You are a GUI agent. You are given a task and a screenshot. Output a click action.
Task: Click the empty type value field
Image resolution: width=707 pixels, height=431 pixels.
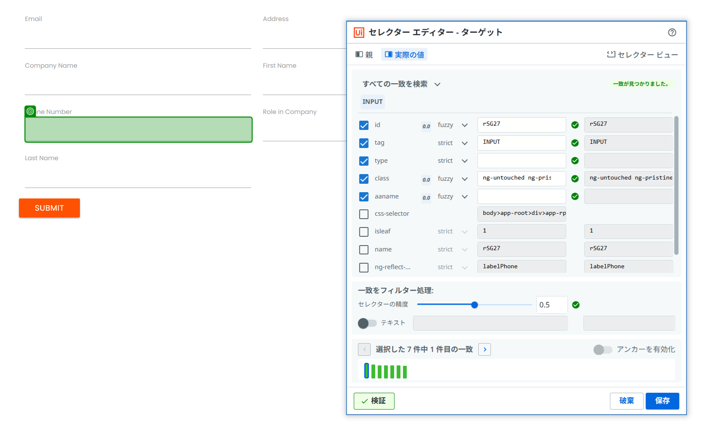tap(522, 161)
